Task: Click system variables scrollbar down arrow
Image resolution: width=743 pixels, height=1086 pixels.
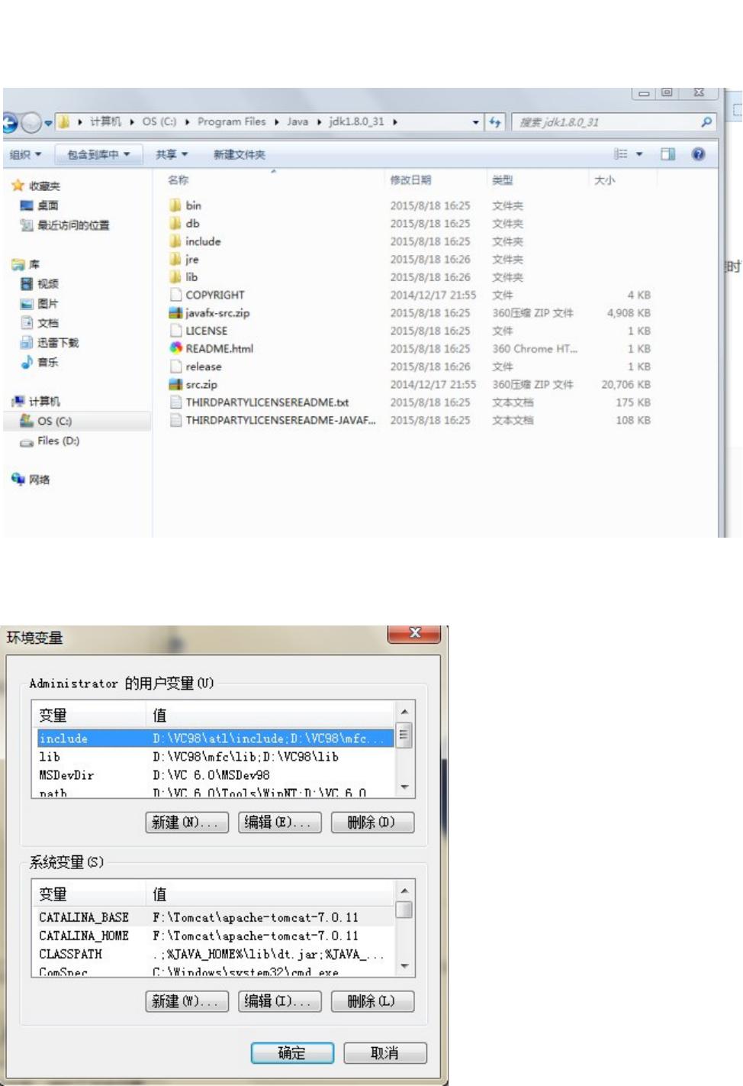Action: tap(404, 966)
